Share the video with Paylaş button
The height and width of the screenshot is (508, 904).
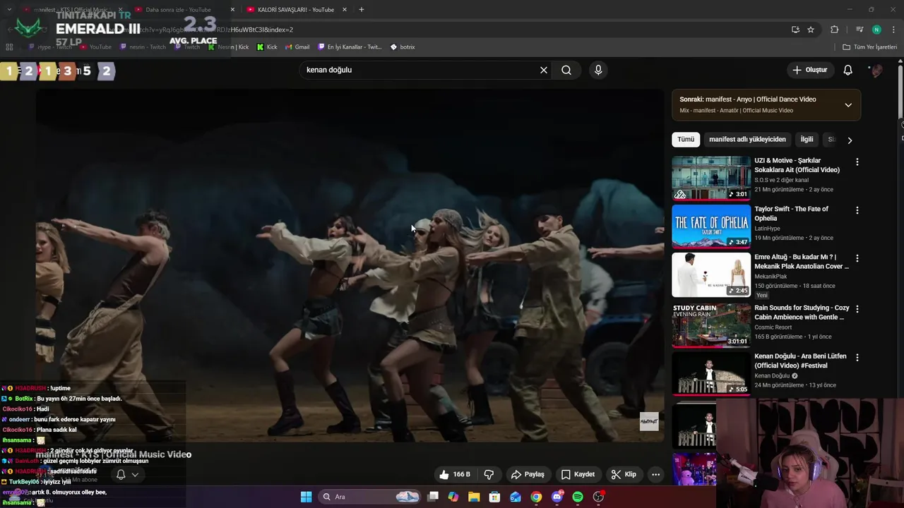click(x=528, y=474)
